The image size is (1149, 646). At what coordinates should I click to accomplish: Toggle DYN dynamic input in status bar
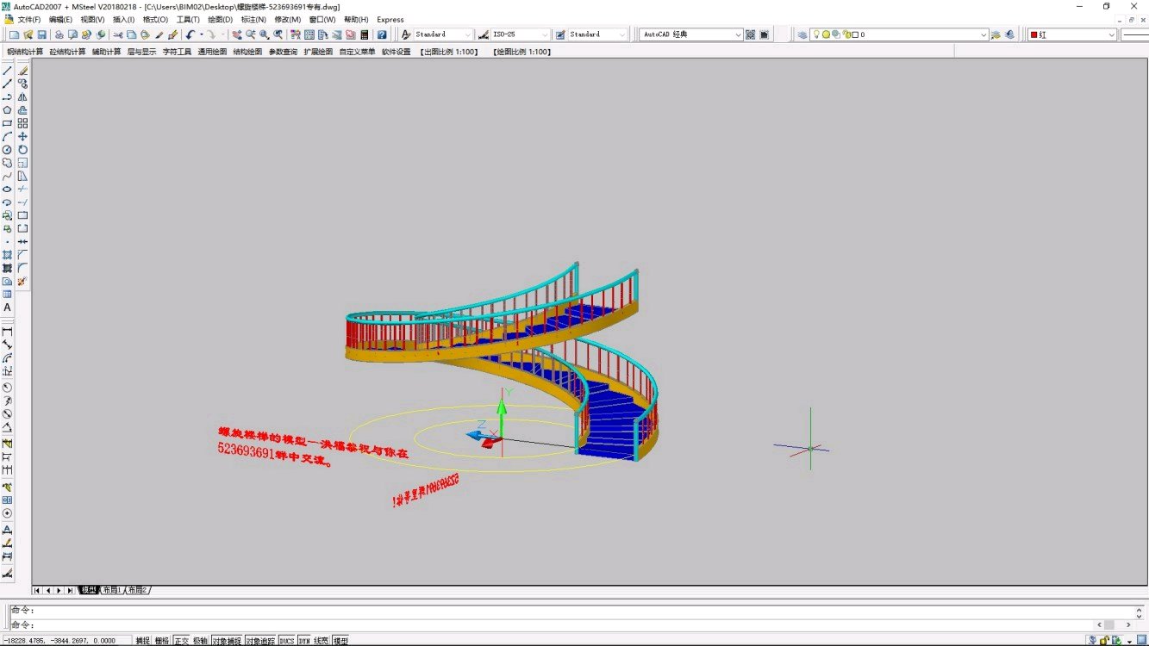pos(303,641)
